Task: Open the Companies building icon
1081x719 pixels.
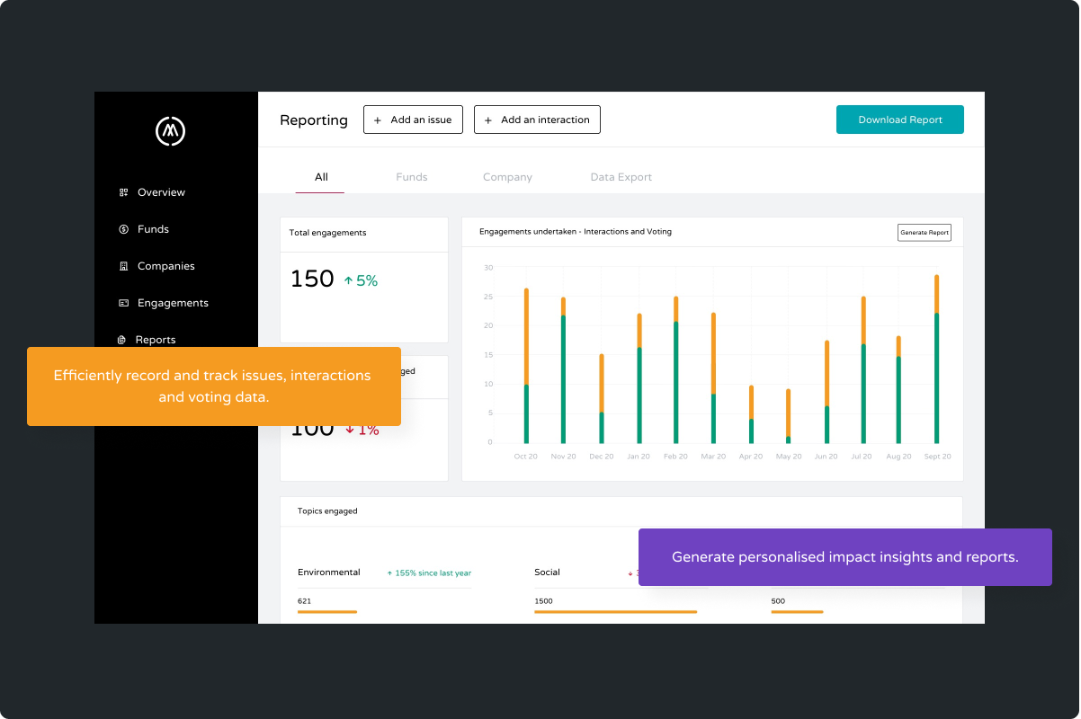Action: pos(123,266)
